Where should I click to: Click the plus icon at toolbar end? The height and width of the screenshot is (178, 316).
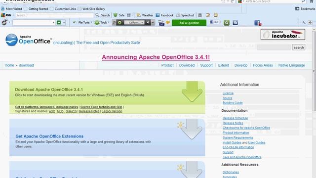pos(310,22)
